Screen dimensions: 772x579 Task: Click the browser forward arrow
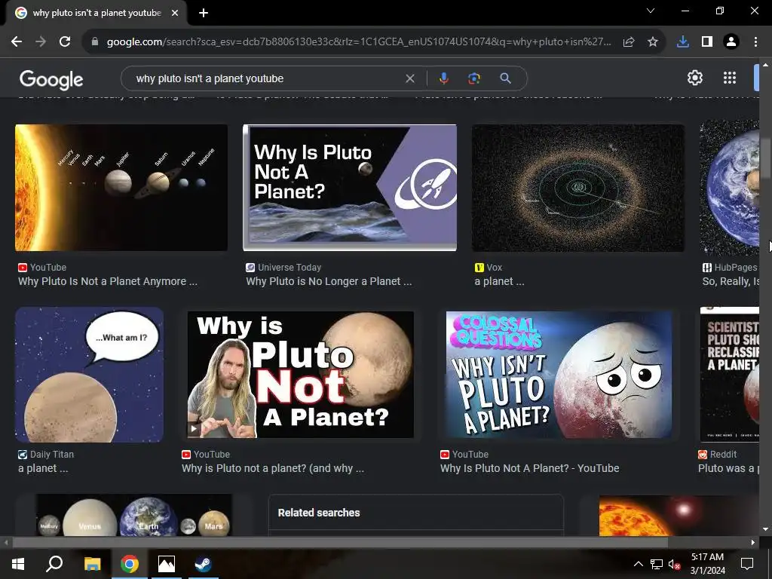tap(41, 42)
